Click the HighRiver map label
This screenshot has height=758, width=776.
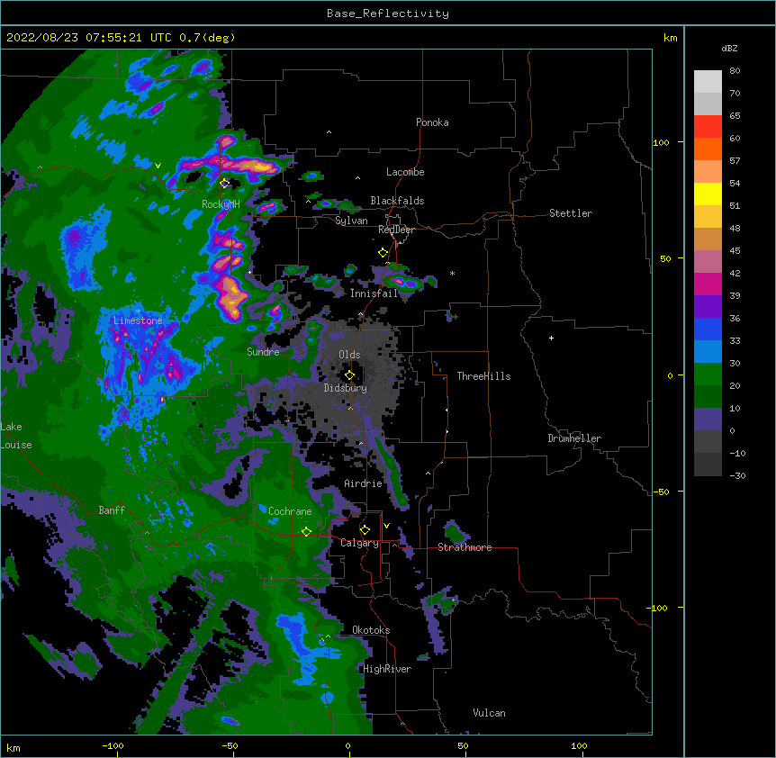pyautogui.click(x=387, y=669)
